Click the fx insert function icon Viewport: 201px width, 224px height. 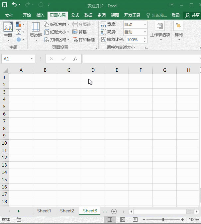click(x=75, y=59)
